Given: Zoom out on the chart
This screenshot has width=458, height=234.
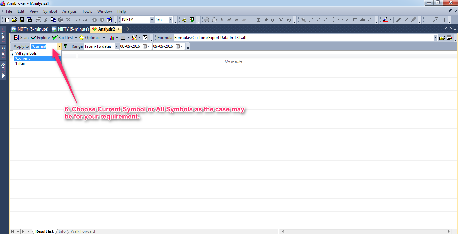Looking at the screenshot, I should pyautogui.click(x=214, y=20).
